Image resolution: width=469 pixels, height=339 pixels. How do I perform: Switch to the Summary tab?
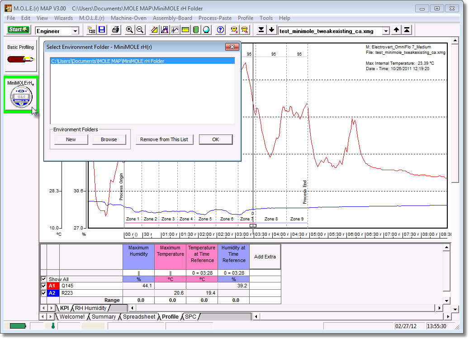point(104,316)
